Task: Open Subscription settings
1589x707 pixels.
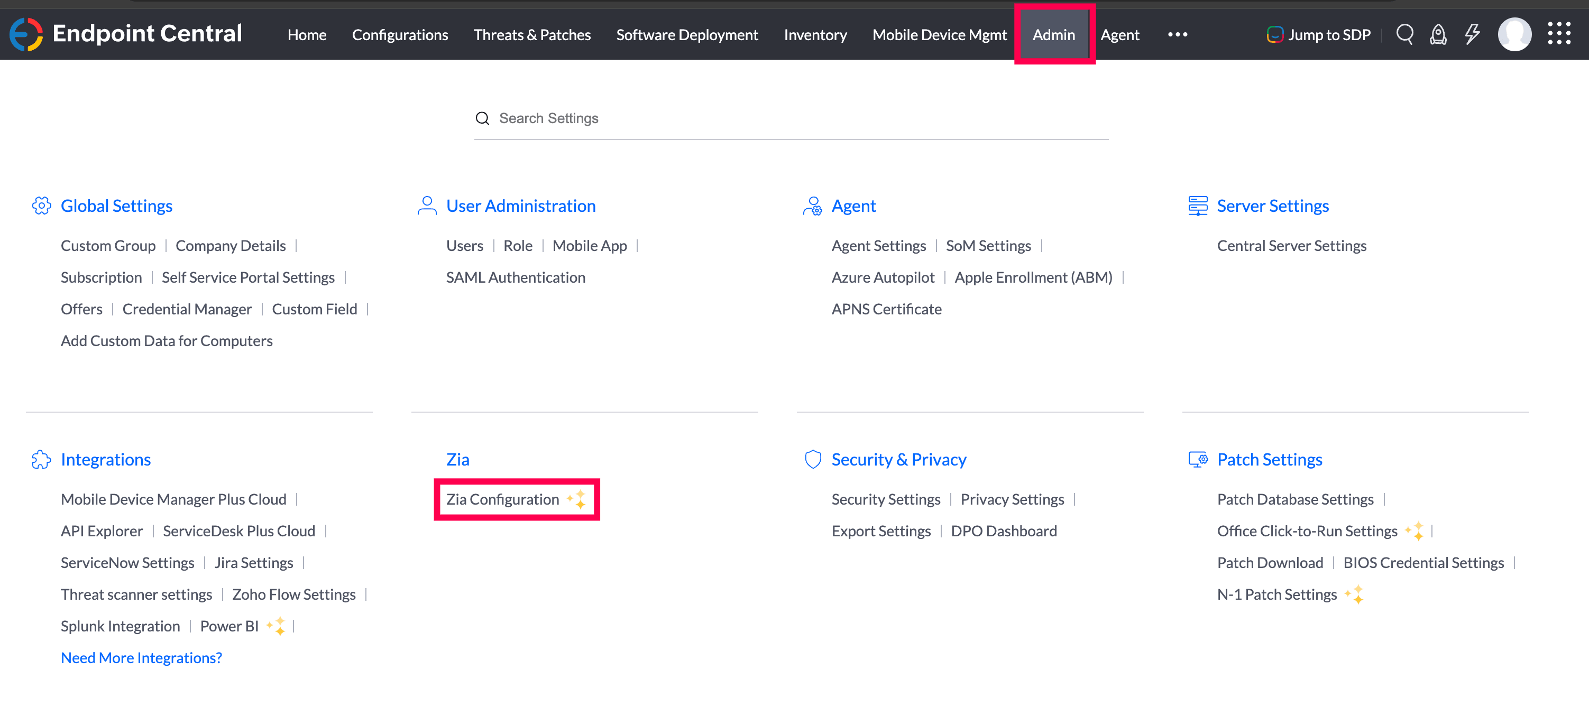Action: click(x=101, y=277)
